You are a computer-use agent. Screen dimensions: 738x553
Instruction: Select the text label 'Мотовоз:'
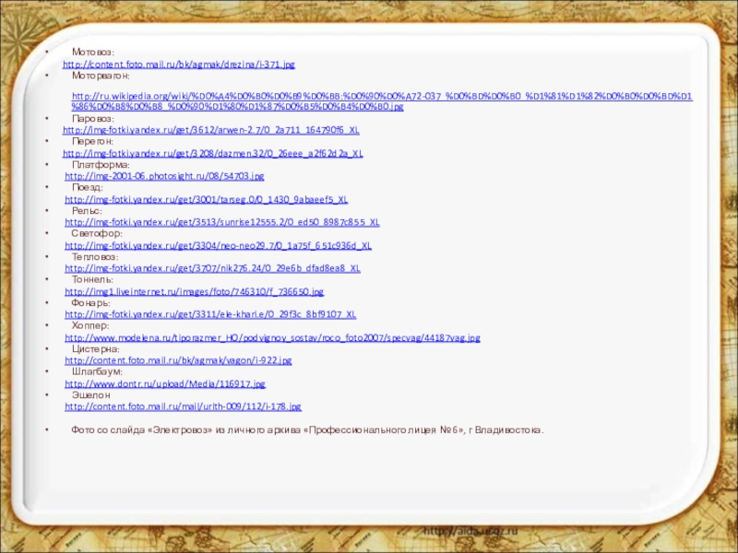(93, 53)
